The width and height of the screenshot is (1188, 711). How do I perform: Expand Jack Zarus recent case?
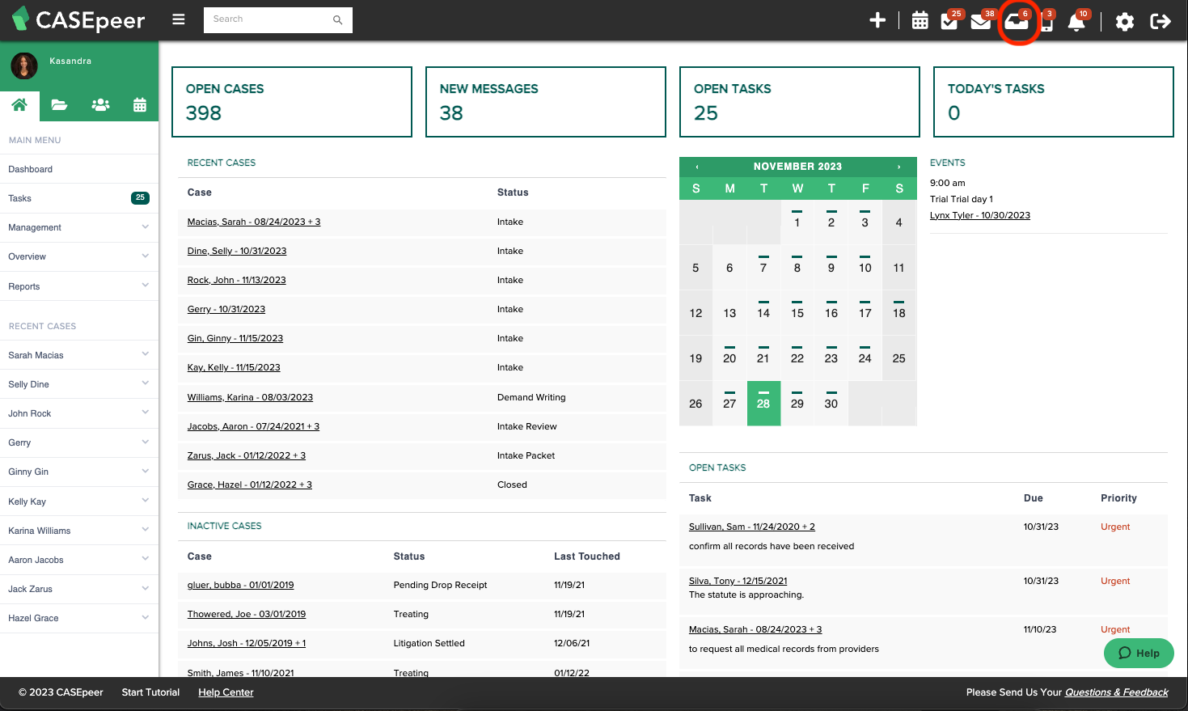pyautogui.click(x=79, y=589)
